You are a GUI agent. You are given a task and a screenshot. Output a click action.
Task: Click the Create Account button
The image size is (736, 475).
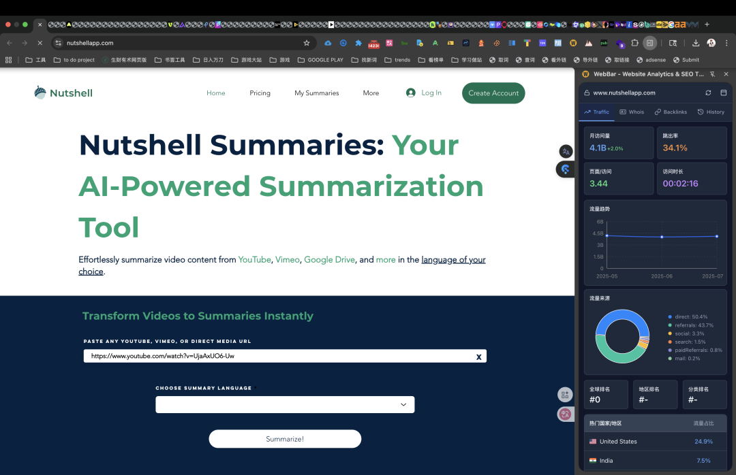493,93
